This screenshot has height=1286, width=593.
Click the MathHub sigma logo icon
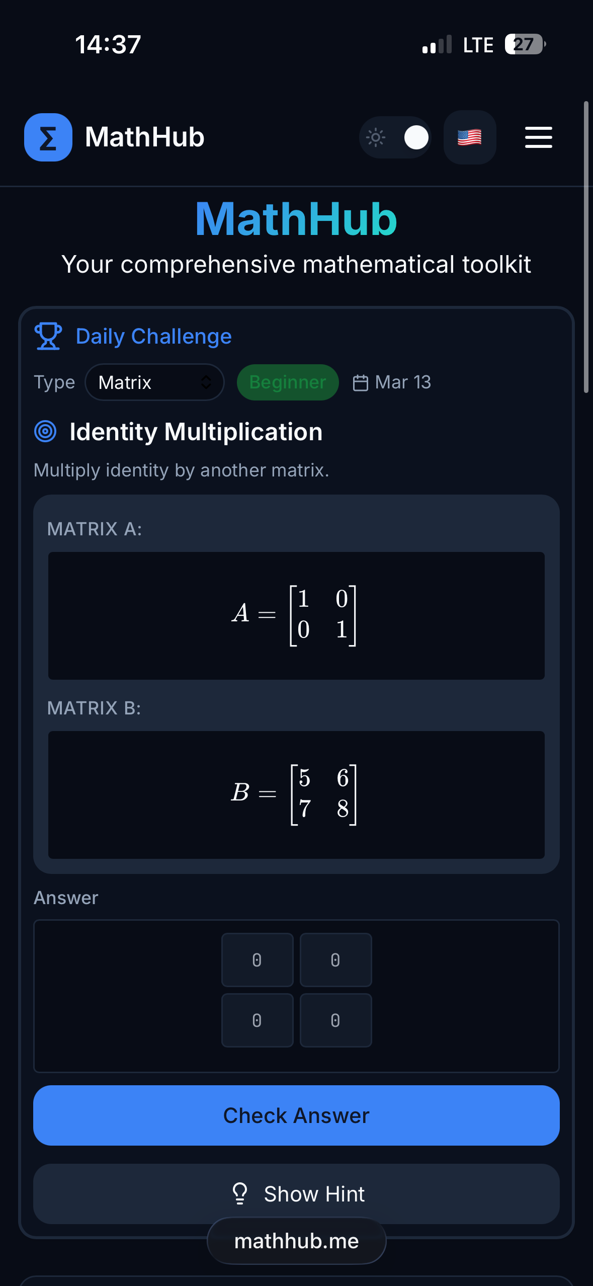point(48,137)
